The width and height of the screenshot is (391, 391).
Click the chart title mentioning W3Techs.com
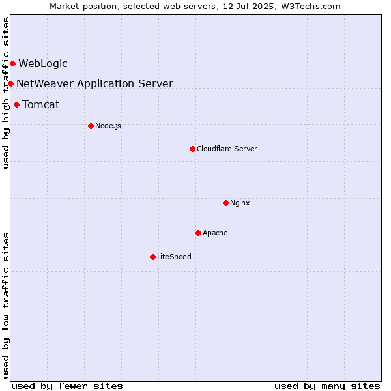195,7
